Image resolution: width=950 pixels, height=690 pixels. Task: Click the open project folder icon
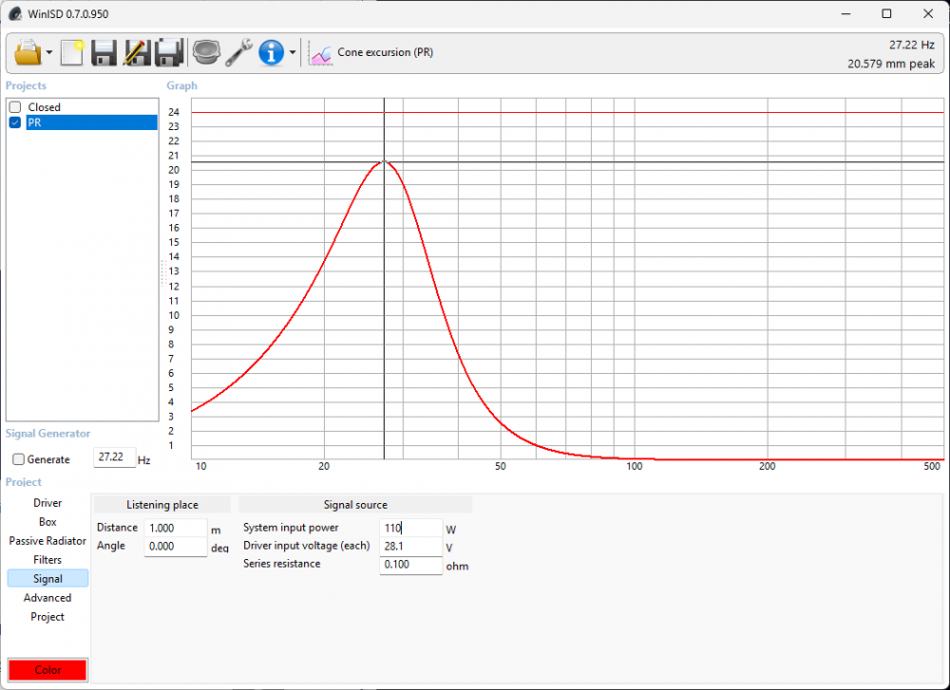28,52
